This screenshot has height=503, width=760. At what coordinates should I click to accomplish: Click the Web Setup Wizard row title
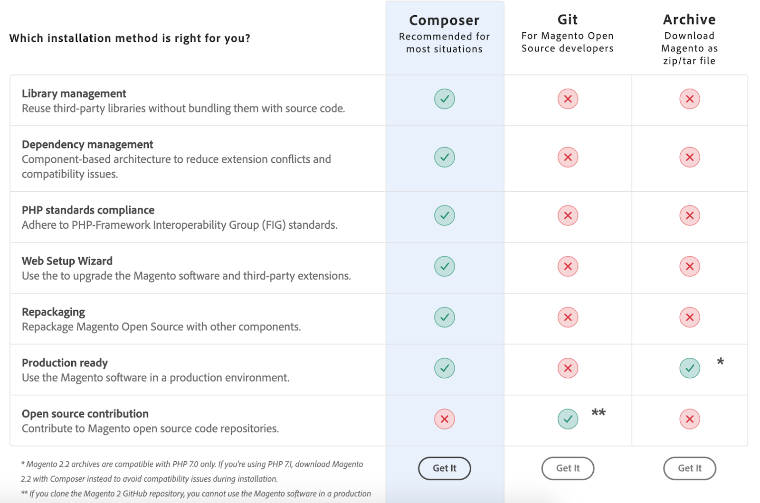coord(67,261)
